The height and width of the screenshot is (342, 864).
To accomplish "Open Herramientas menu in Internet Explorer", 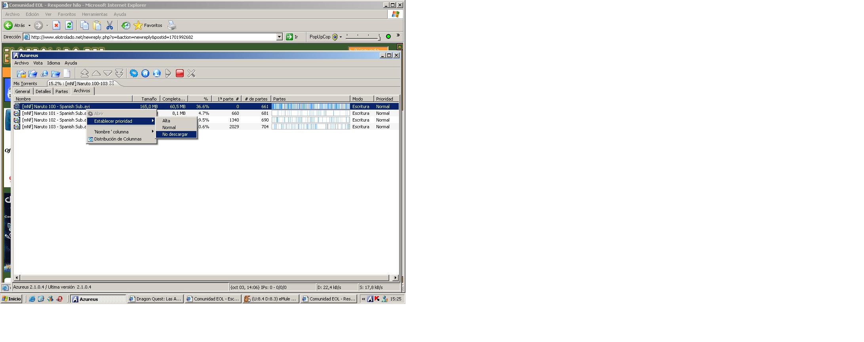I will point(95,14).
